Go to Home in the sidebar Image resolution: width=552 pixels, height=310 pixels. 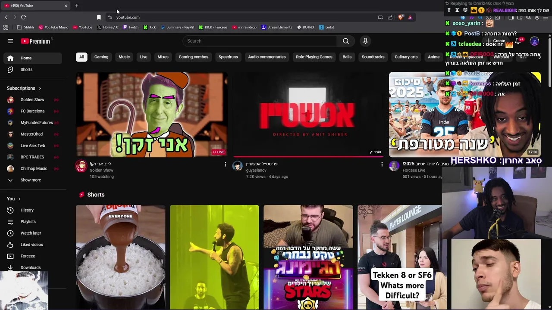pos(33,58)
